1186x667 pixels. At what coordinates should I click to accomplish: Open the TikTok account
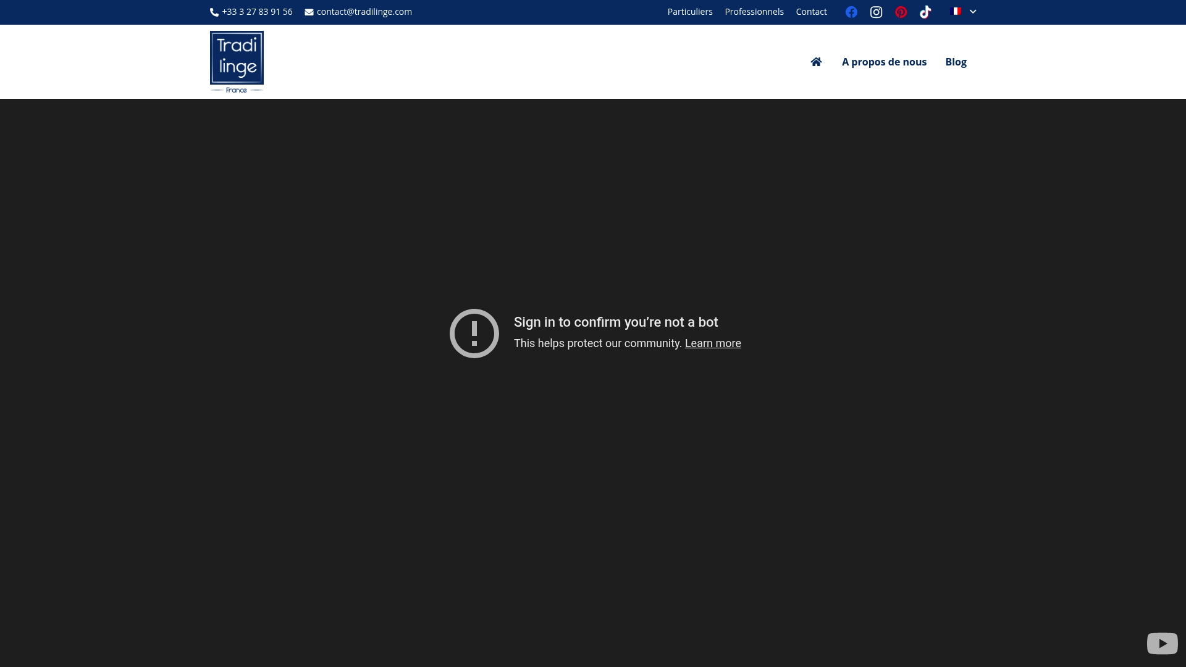tap(925, 12)
